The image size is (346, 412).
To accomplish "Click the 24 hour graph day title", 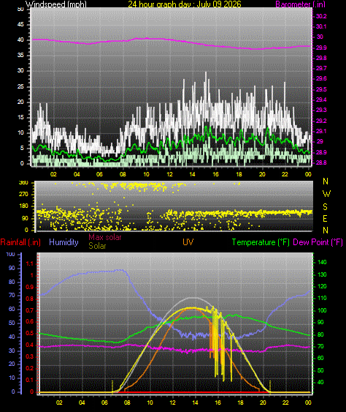I will click(x=184, y=4).
